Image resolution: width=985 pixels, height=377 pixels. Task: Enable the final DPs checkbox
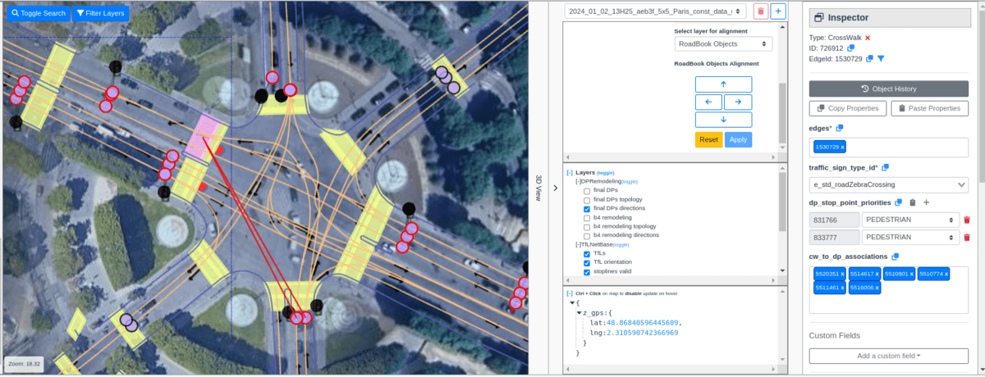click(586, 190)
